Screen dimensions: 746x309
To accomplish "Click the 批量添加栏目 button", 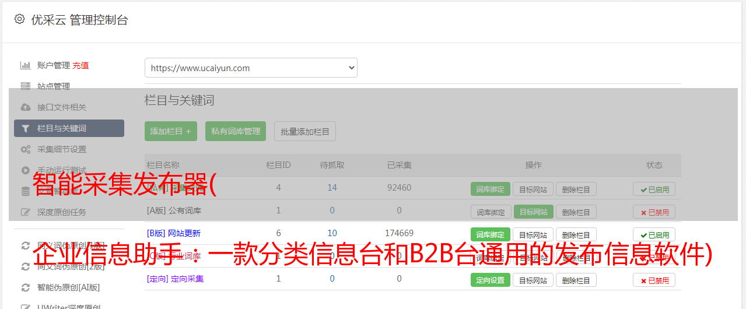I will pyautogui.click(x=305, y=131).
